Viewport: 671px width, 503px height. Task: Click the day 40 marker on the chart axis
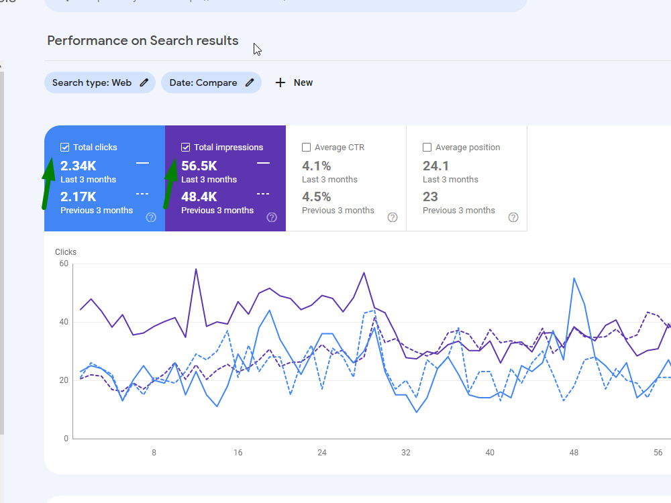tap(490, 453)
